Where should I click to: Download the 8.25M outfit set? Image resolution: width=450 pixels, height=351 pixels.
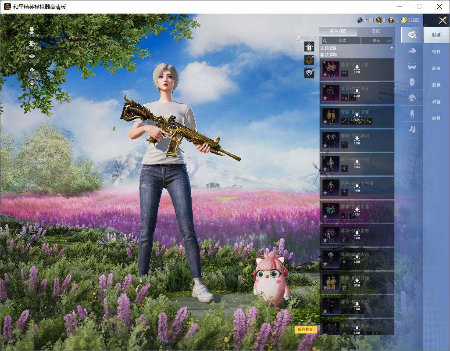(x=357, y=69)
